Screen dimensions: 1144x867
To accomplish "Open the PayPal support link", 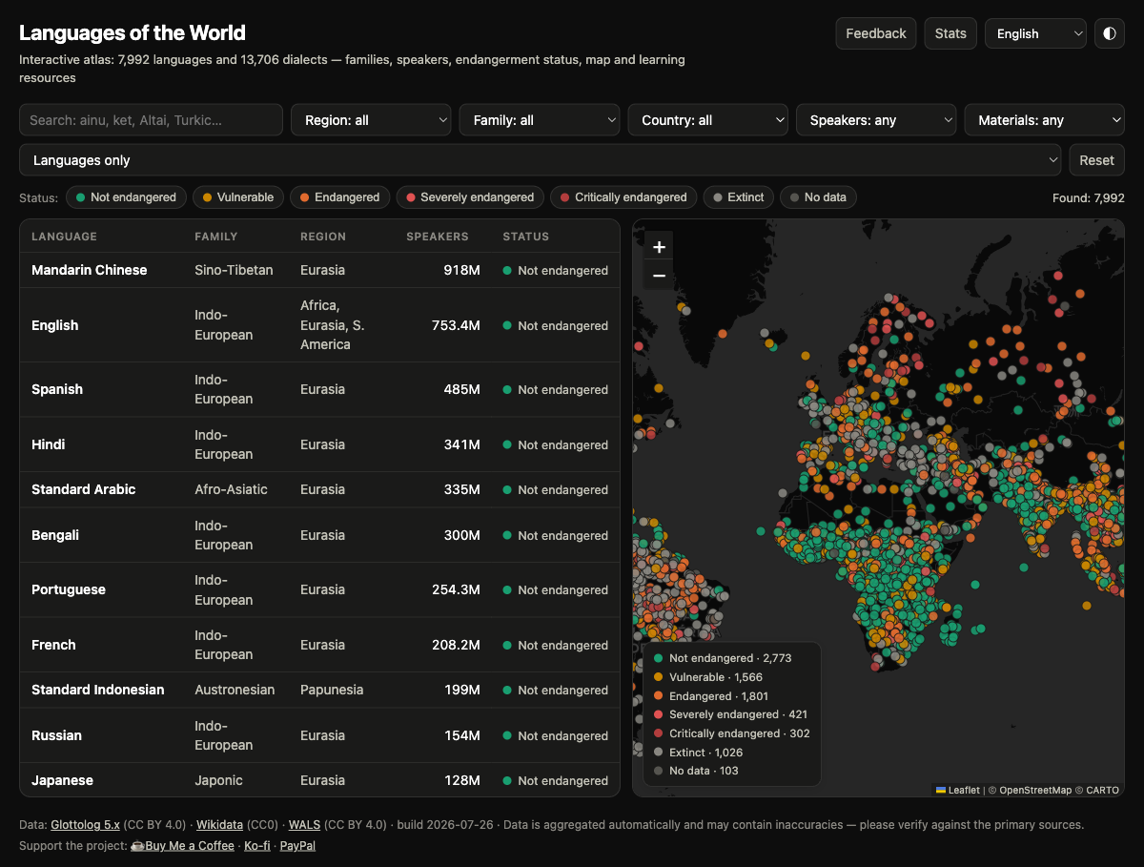I will tap(297, 846).
